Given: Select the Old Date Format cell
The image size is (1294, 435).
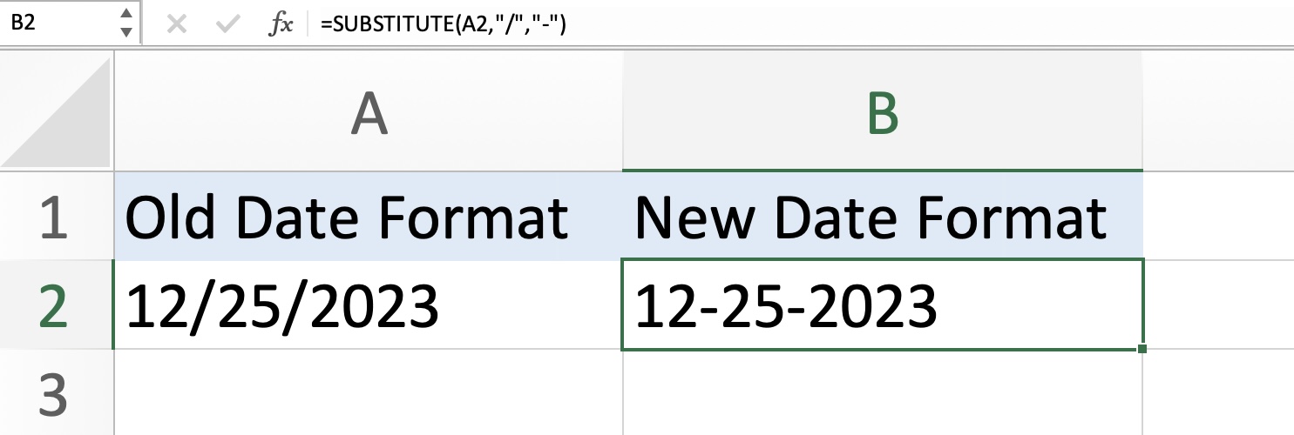Looking at the screenshot, I should 369,216.
